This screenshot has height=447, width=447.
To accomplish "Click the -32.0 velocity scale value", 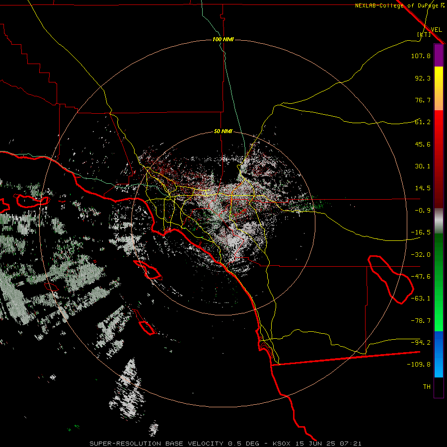I will (421, 255).
